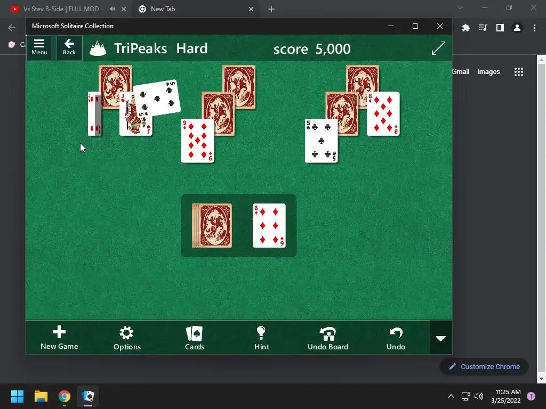Close the Vs Stev B-Side tab
The image size is (546, 409).
124,9
